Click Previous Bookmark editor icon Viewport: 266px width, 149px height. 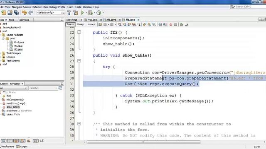coord(145,25)
